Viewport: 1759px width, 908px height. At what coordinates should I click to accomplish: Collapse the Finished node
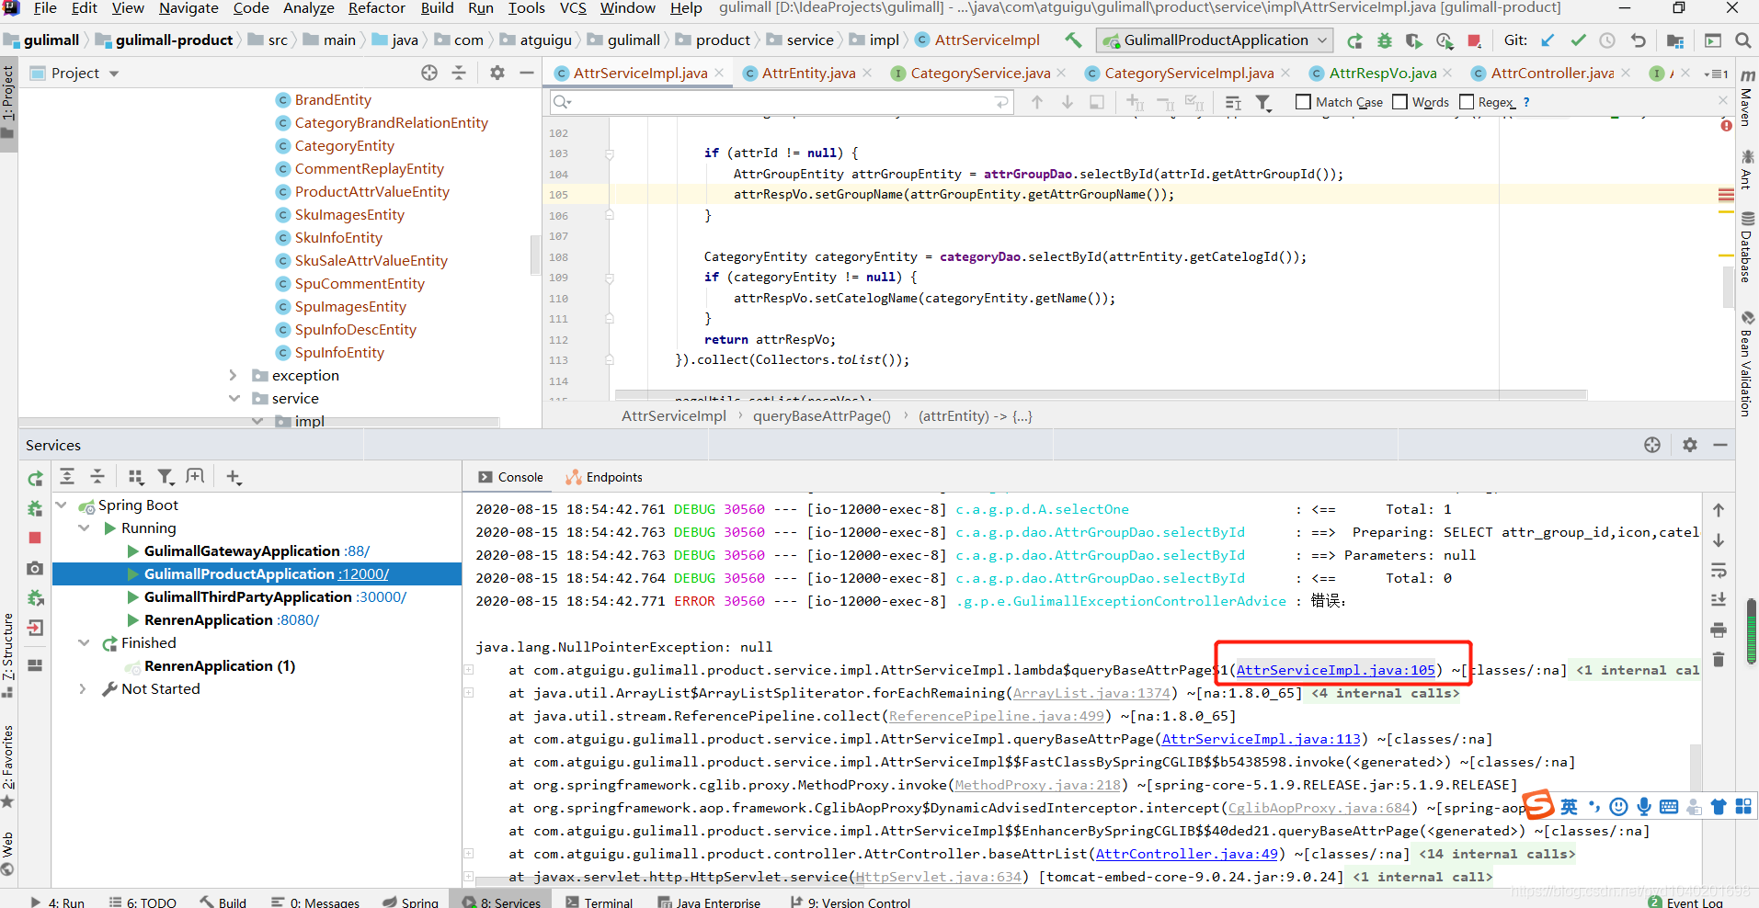(x=84, y=642)
